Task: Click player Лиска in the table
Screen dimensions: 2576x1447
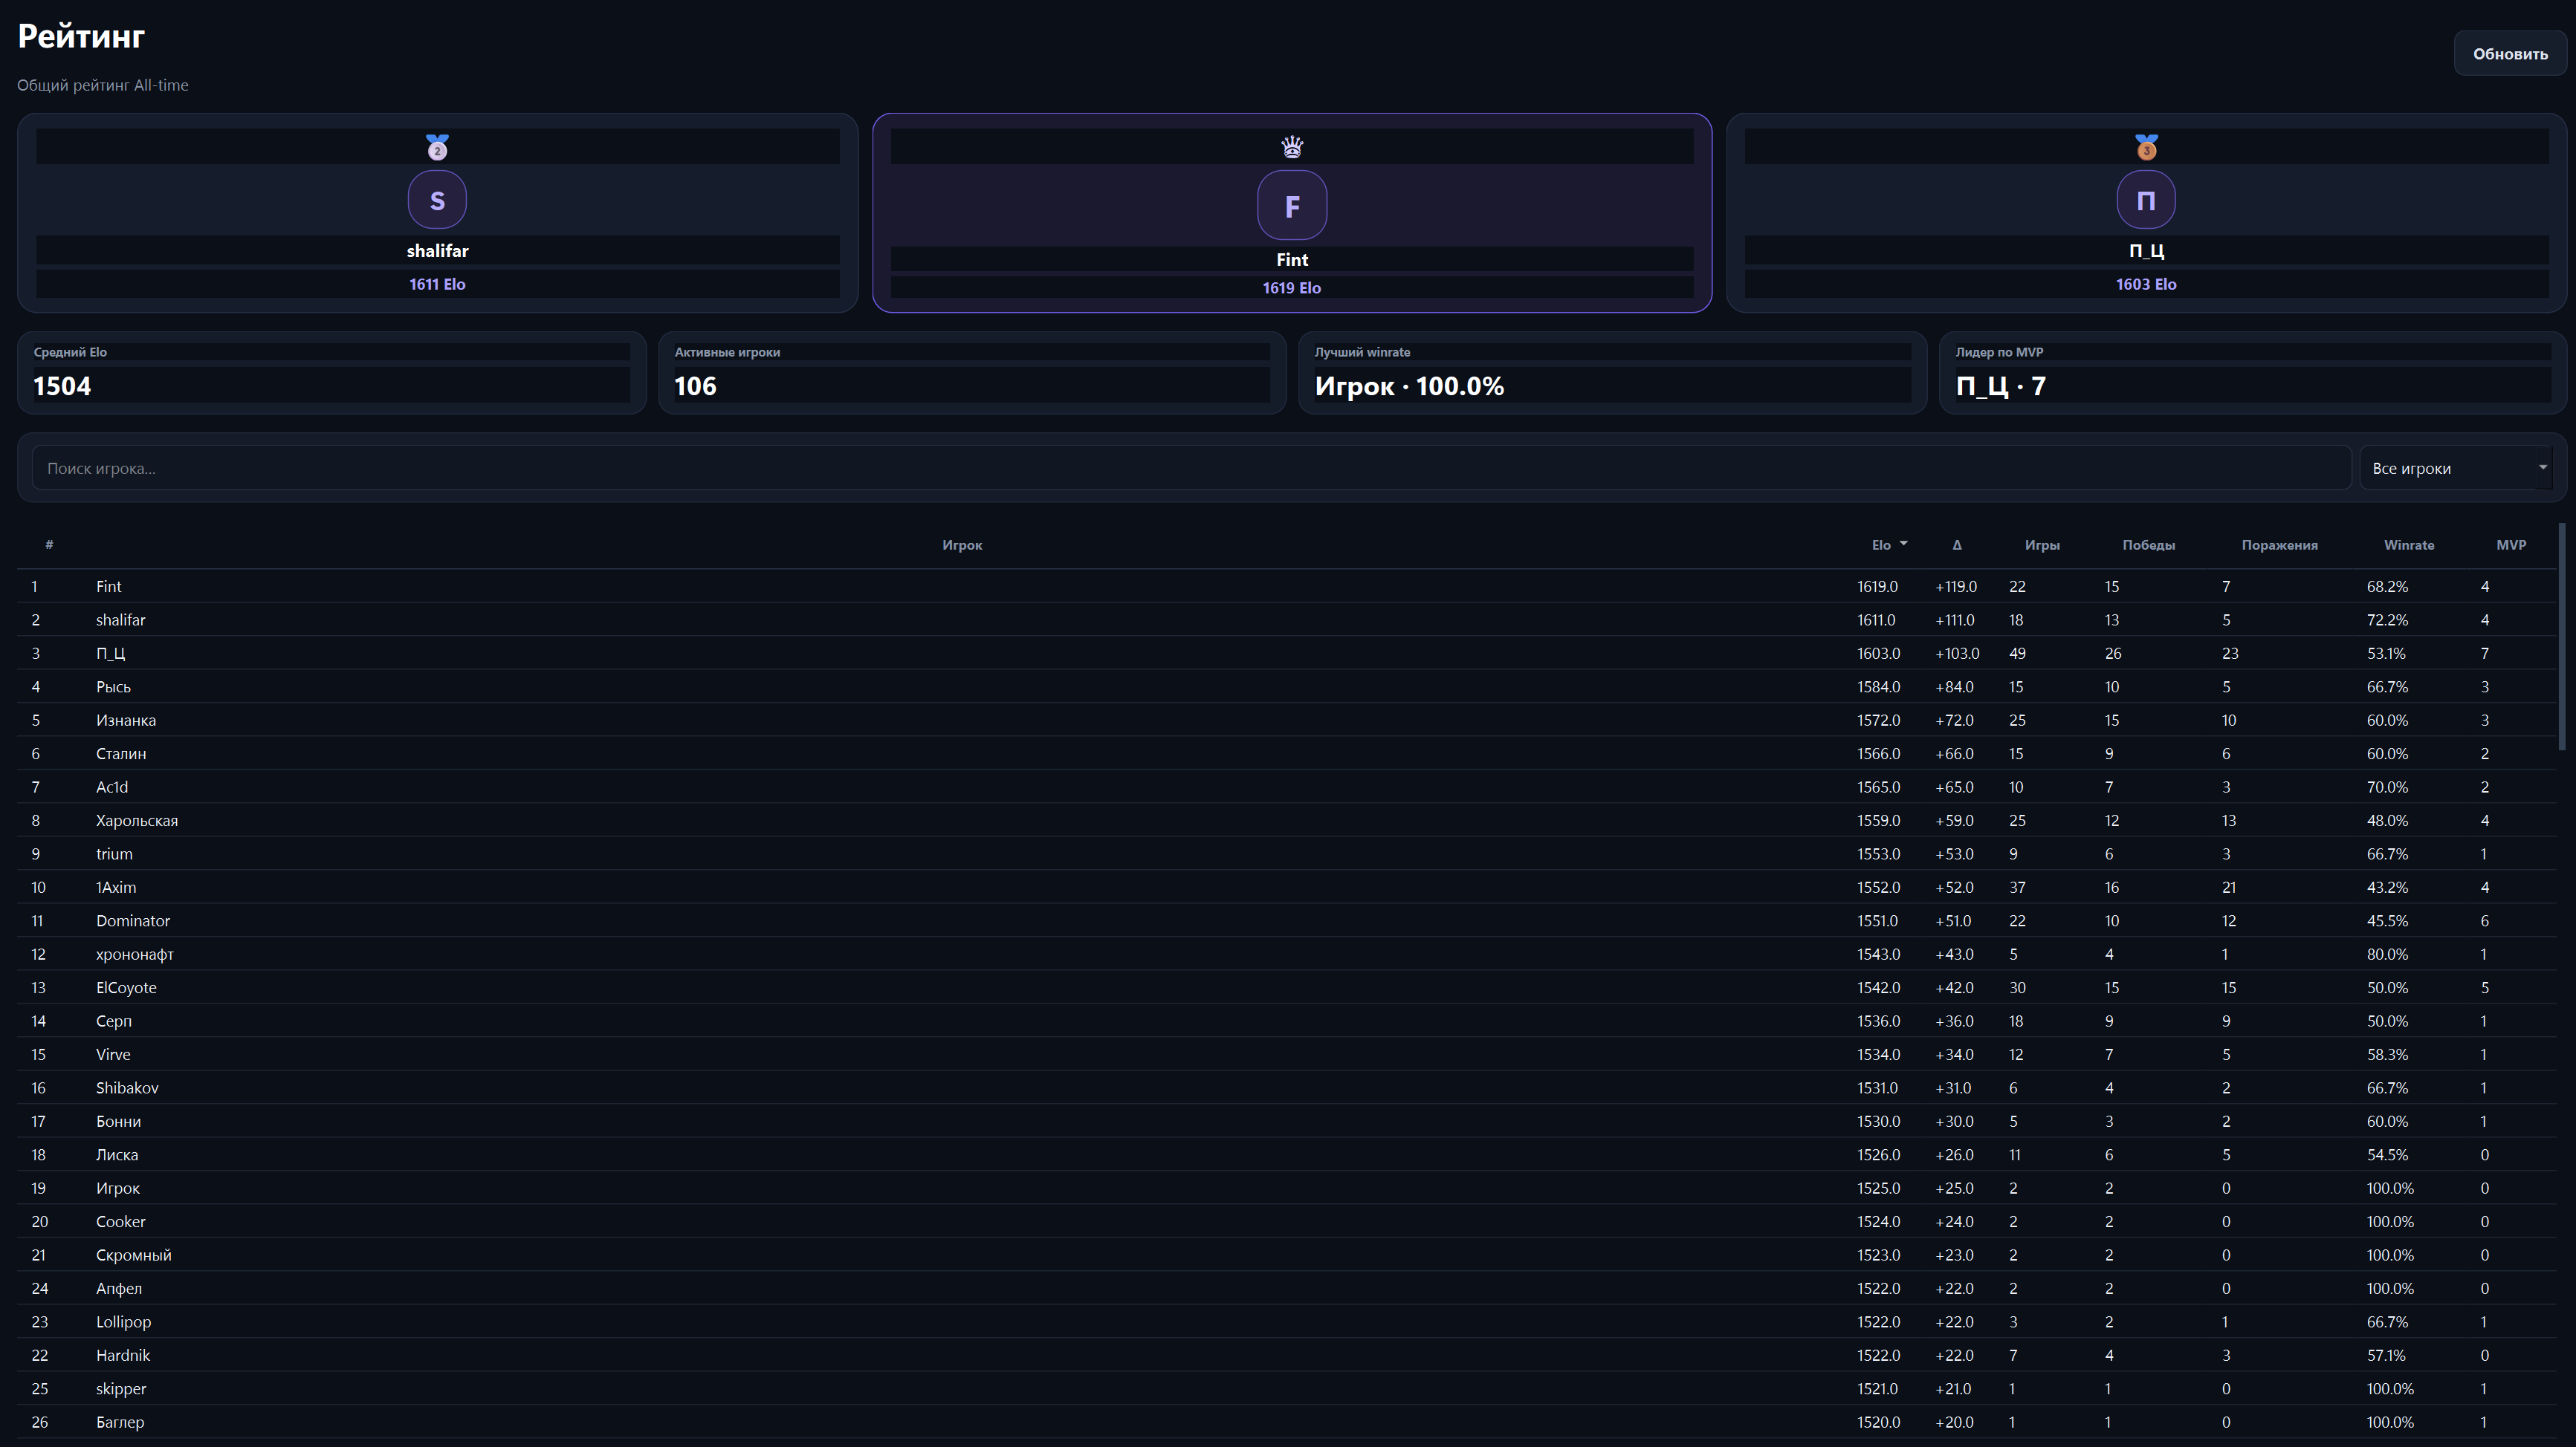Action: (116, 1155)
